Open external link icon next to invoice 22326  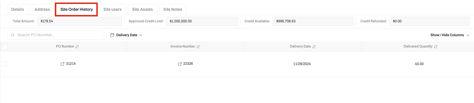(180, 64)
